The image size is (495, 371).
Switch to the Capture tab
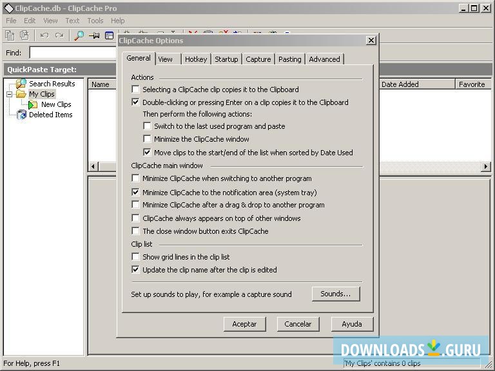[258, 59]
